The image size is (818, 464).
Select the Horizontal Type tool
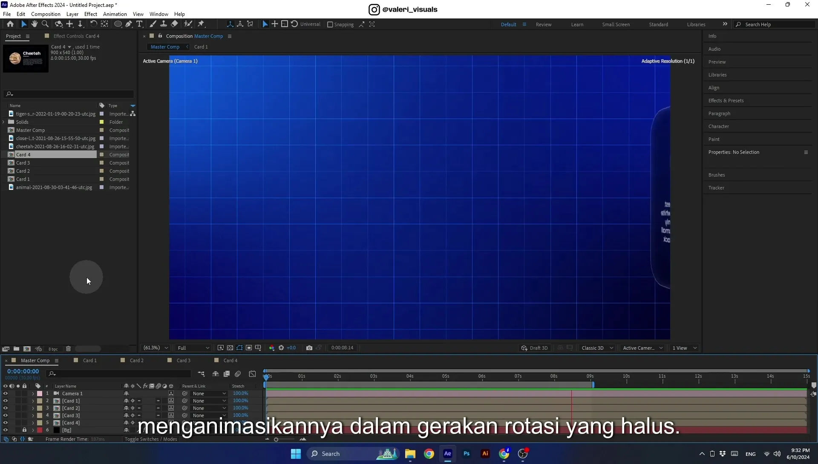click(x=139, y=24)
